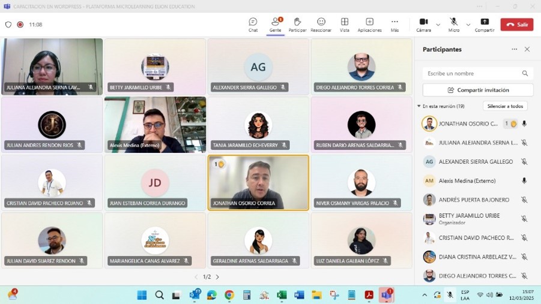Click the 'Compartir invitación' button
Image resolution: width=541 pixels, height=304 pixels.
pyautogui.click(x=478, y=90)
